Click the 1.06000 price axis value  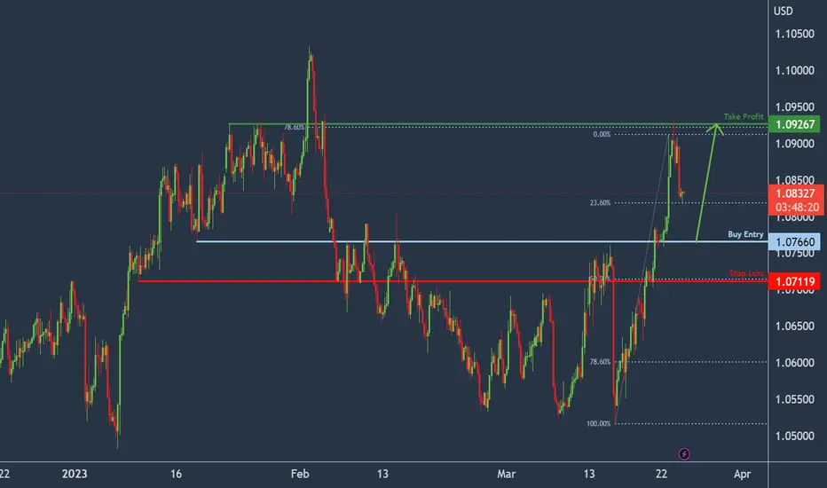[794, 363]
